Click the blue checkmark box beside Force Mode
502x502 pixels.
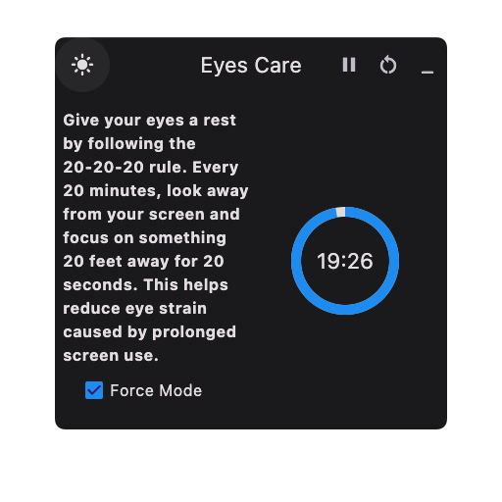click(94, 390)
